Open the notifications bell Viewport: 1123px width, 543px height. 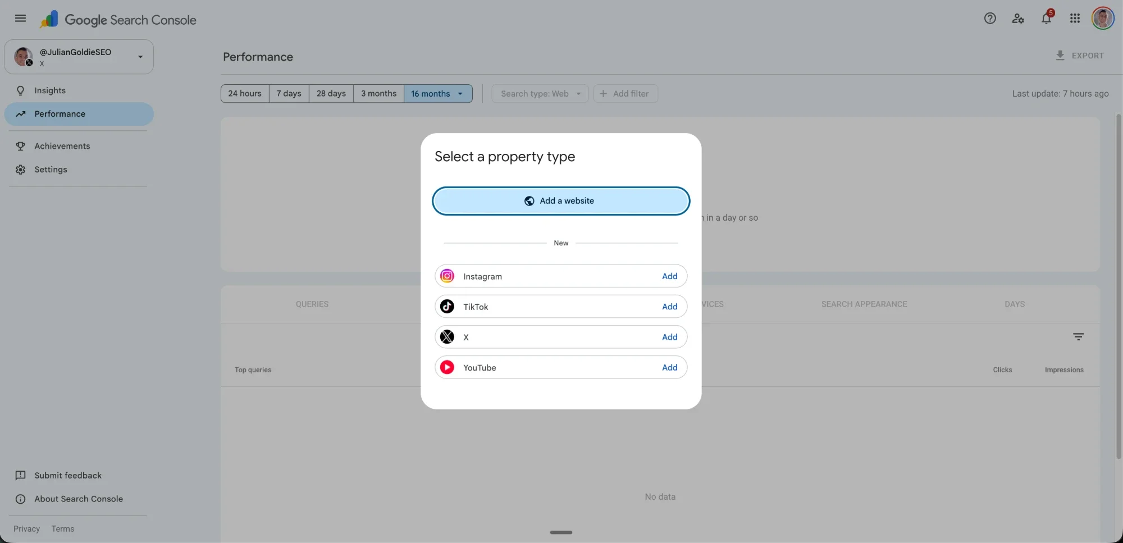click(x=1046, y=19)
